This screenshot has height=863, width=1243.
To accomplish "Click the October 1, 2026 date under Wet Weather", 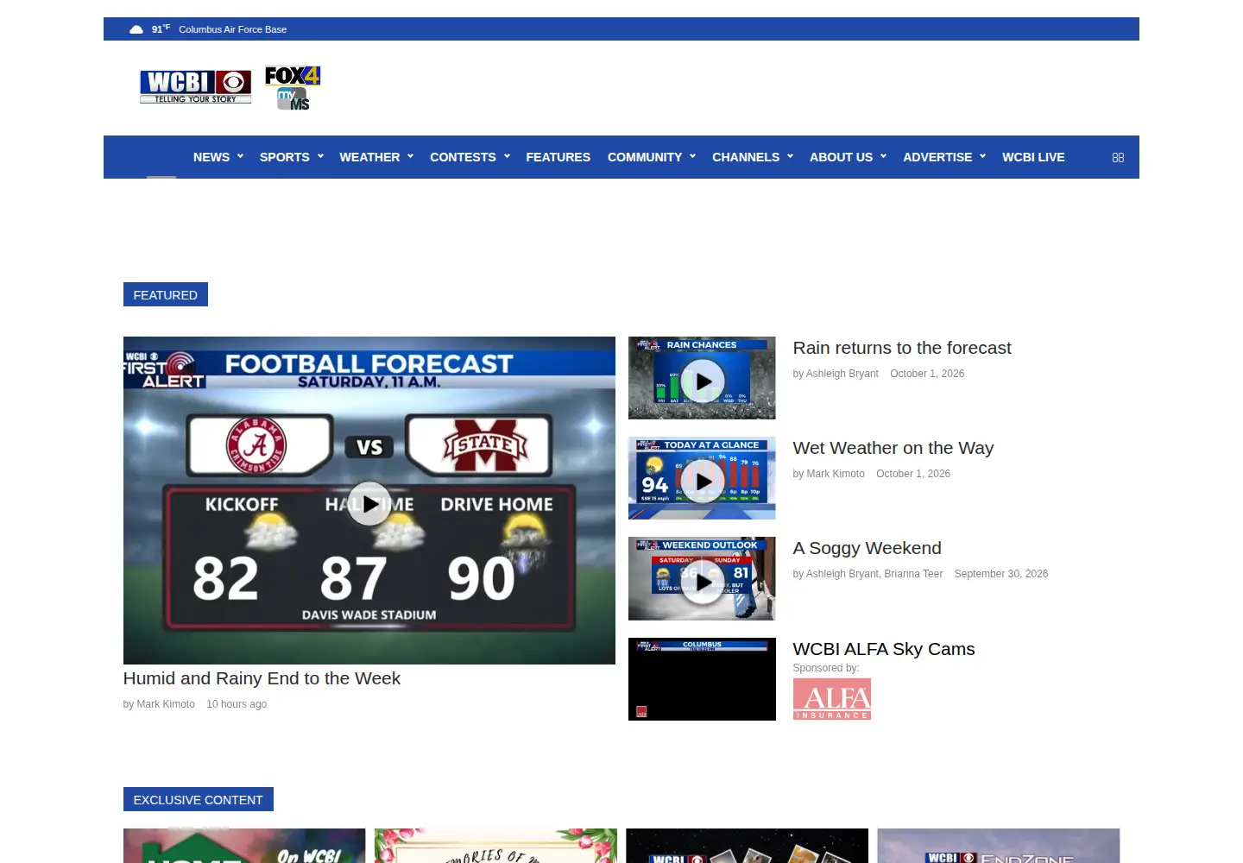I will [x=913, y=474].
